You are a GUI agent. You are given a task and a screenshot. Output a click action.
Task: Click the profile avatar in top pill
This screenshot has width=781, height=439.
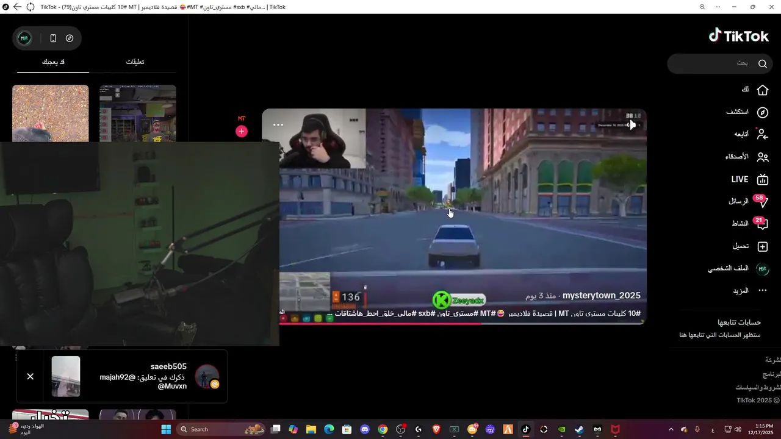coord(24,38)
